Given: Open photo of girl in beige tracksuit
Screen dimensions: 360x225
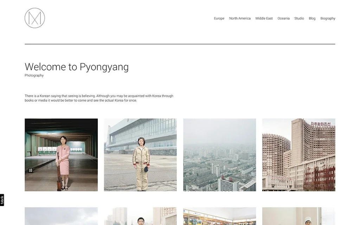Looking at the screenshot, I should (x=140, y=155).
